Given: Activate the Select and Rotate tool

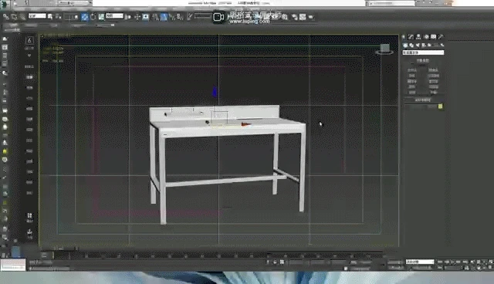Looking at the screenshot, I should pyautogui.click(x=93, y=17).
